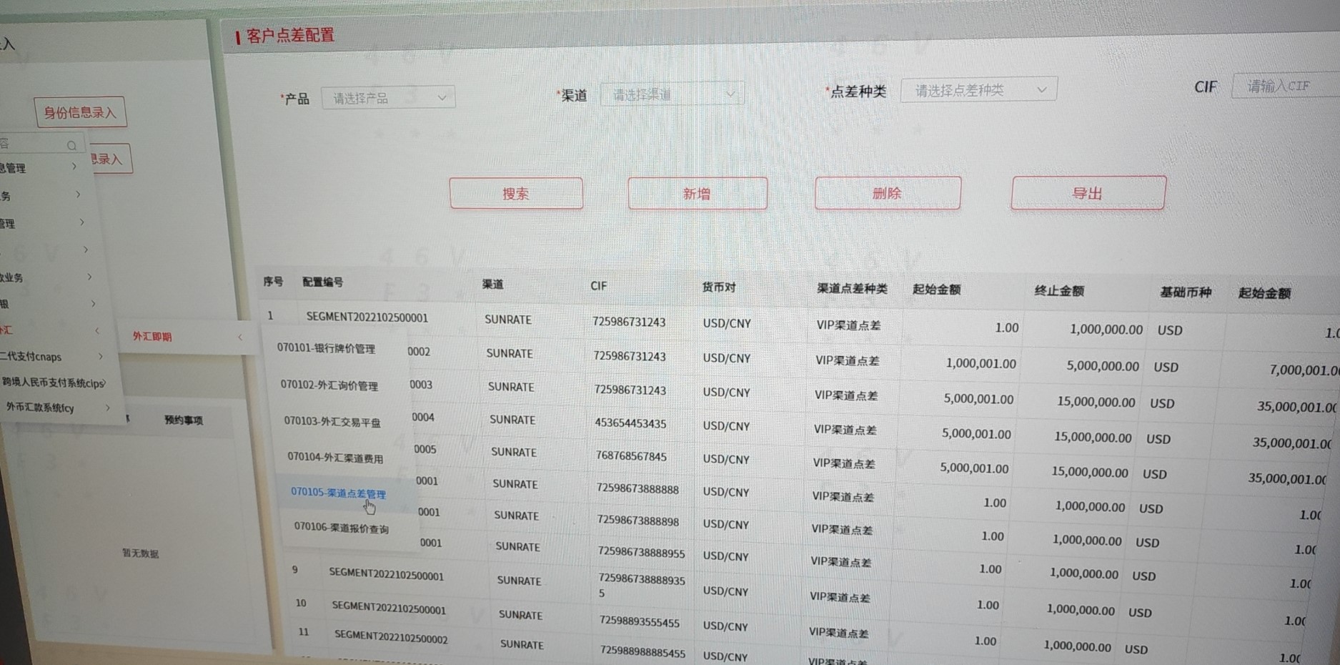Click the CIF input field

point(1286,86)
